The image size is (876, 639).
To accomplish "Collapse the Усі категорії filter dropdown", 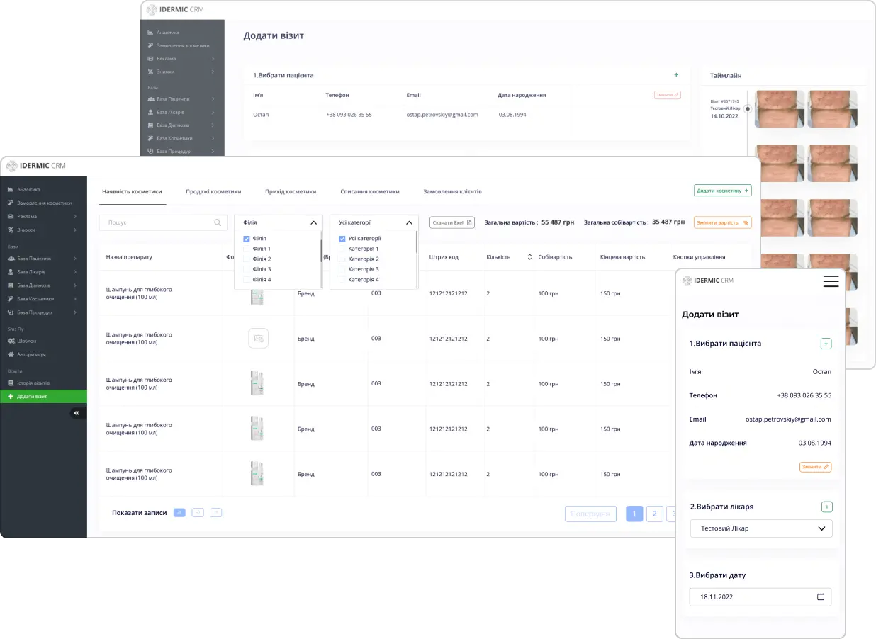I will tap(409, 222).
